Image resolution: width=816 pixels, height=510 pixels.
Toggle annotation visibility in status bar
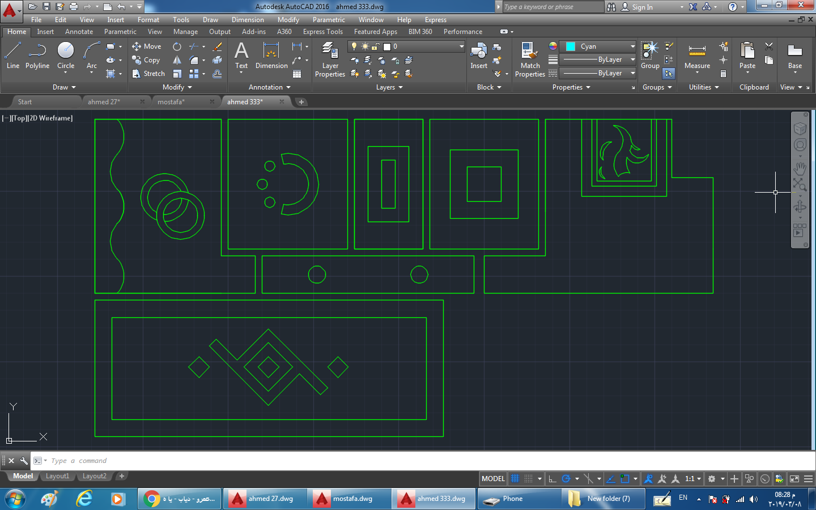coord(648,479)
